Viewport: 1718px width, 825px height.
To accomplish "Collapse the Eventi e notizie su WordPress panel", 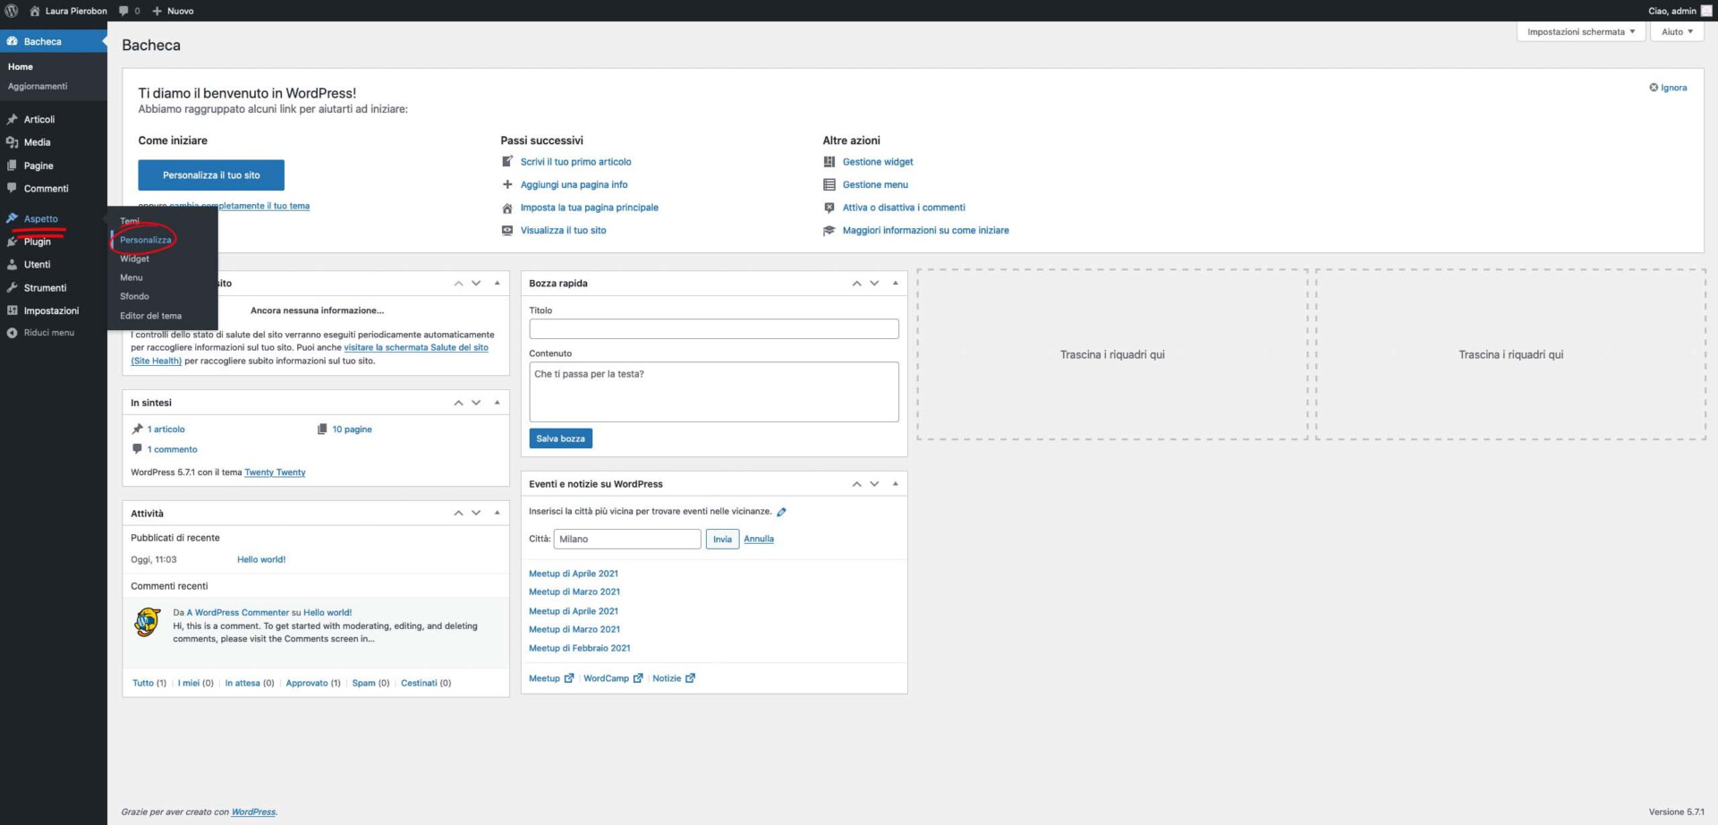I will click(x=895, y=484).
